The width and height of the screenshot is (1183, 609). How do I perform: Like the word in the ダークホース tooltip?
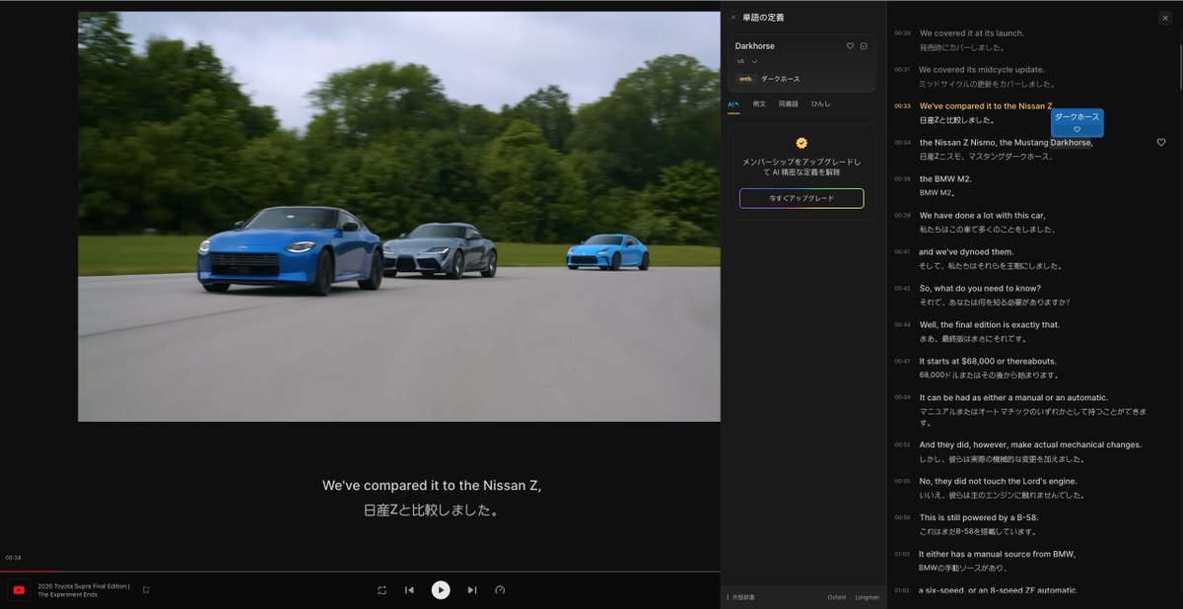1077,129
